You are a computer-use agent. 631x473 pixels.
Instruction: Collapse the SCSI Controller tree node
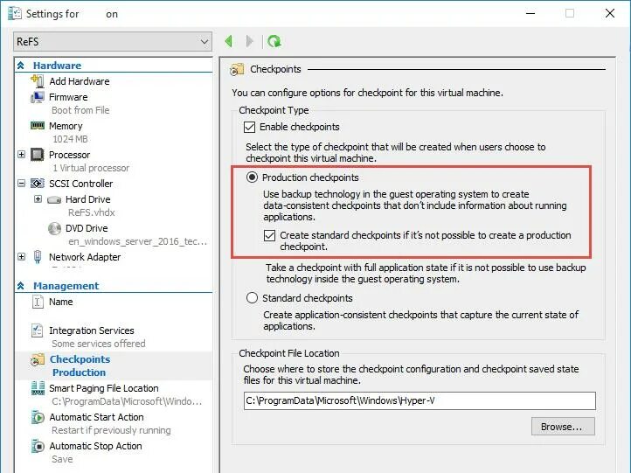click(21, 183)
